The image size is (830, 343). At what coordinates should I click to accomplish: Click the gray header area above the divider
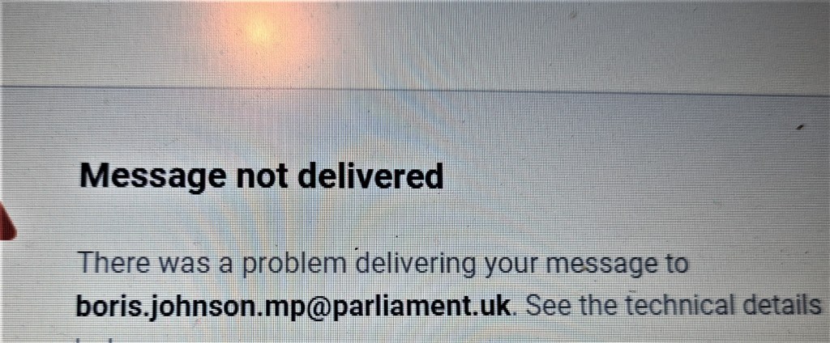(x=415, y=42)
